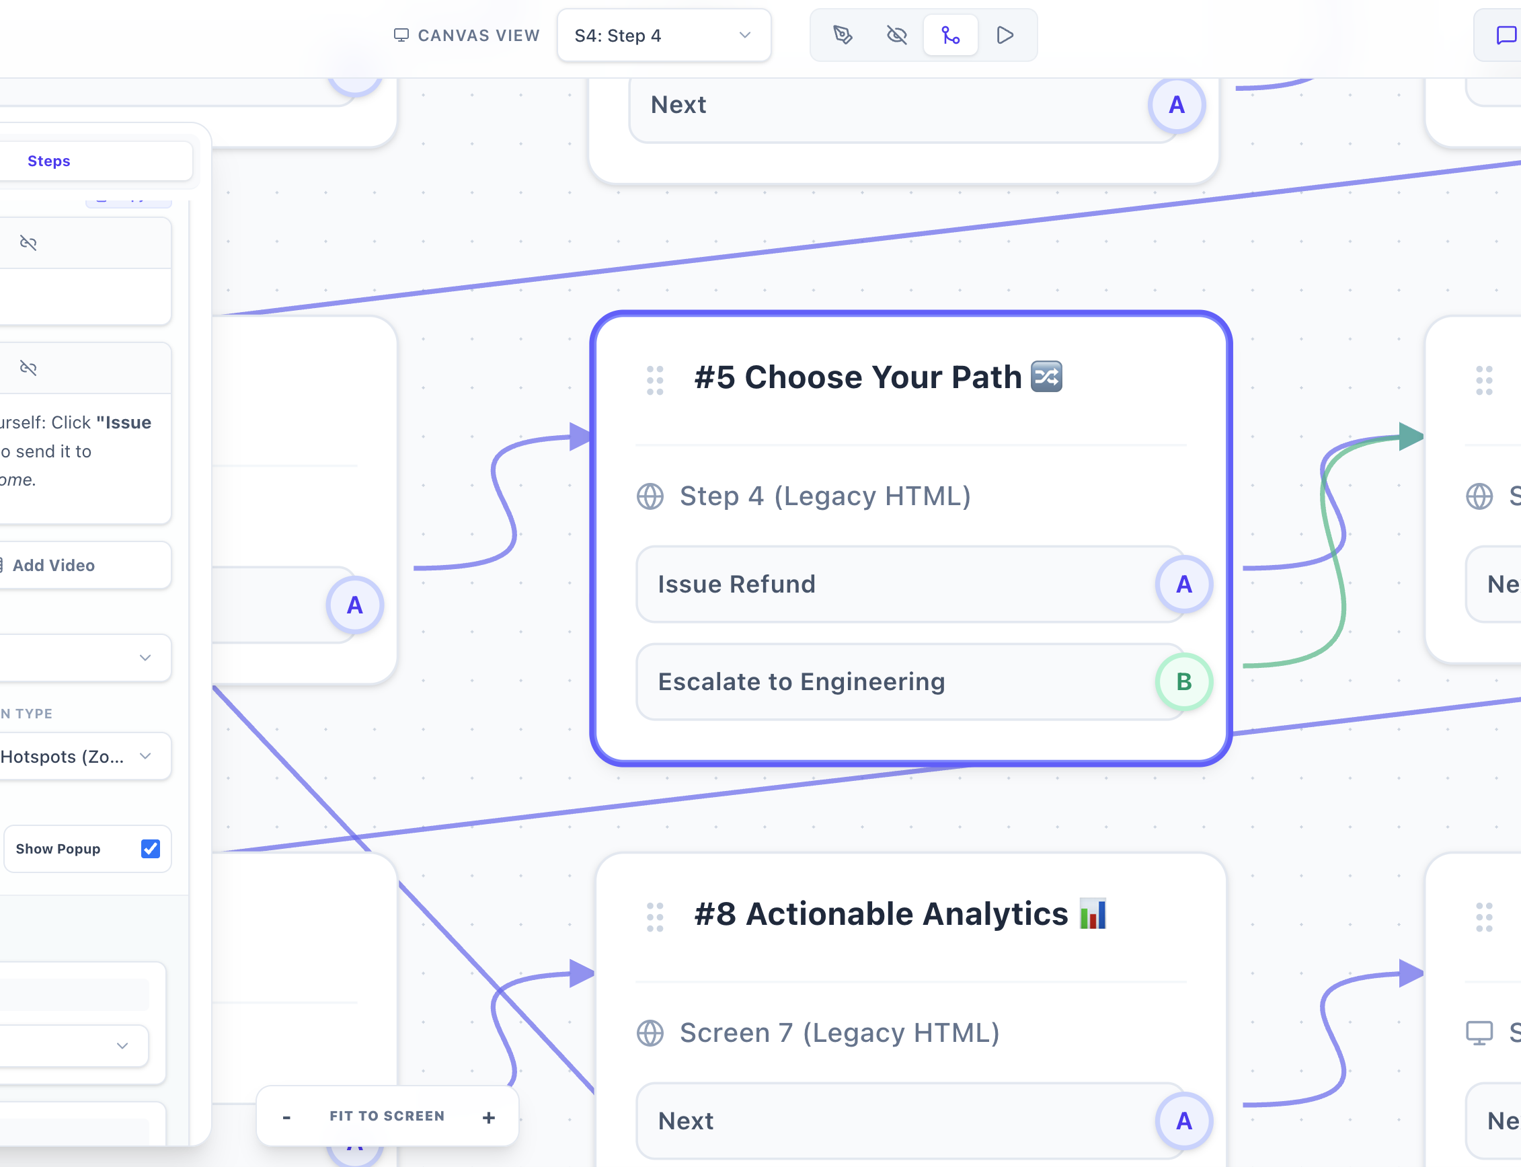Click the Issue Refund option row
Viewport: 1521px width, 1167px height.
point(910,585)
